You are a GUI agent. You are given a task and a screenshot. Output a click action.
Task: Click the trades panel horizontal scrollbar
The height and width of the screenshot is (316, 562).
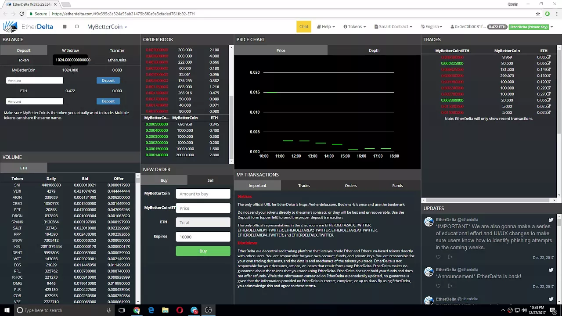pyautogui.click(x=489, y=200)
